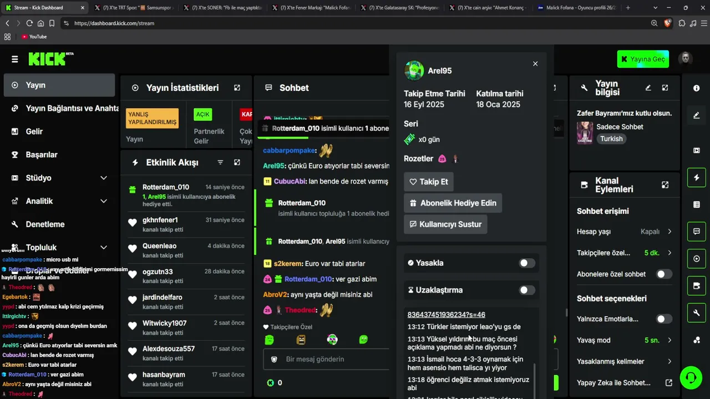Open Başarılar in sidebar
Screen dimensions: 710x399
click(59, 155)
